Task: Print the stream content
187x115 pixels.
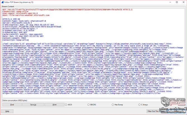Action: [x=54, y=105]
